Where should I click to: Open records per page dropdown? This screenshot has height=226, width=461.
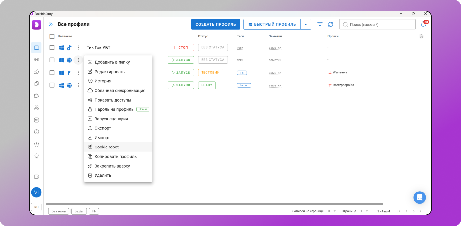coord(331,211)
